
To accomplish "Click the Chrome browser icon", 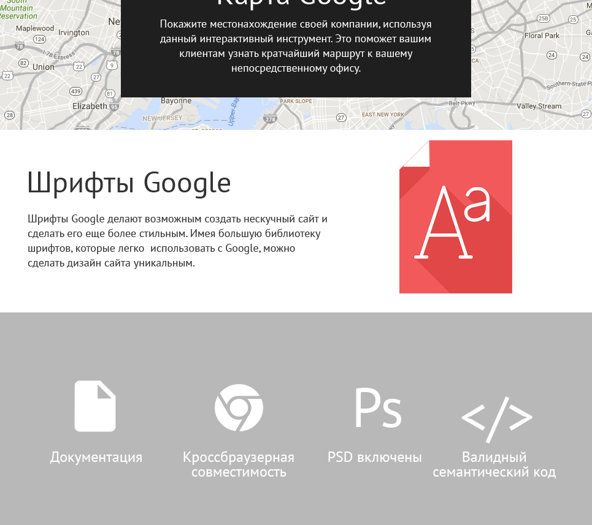I will (239, 408).
